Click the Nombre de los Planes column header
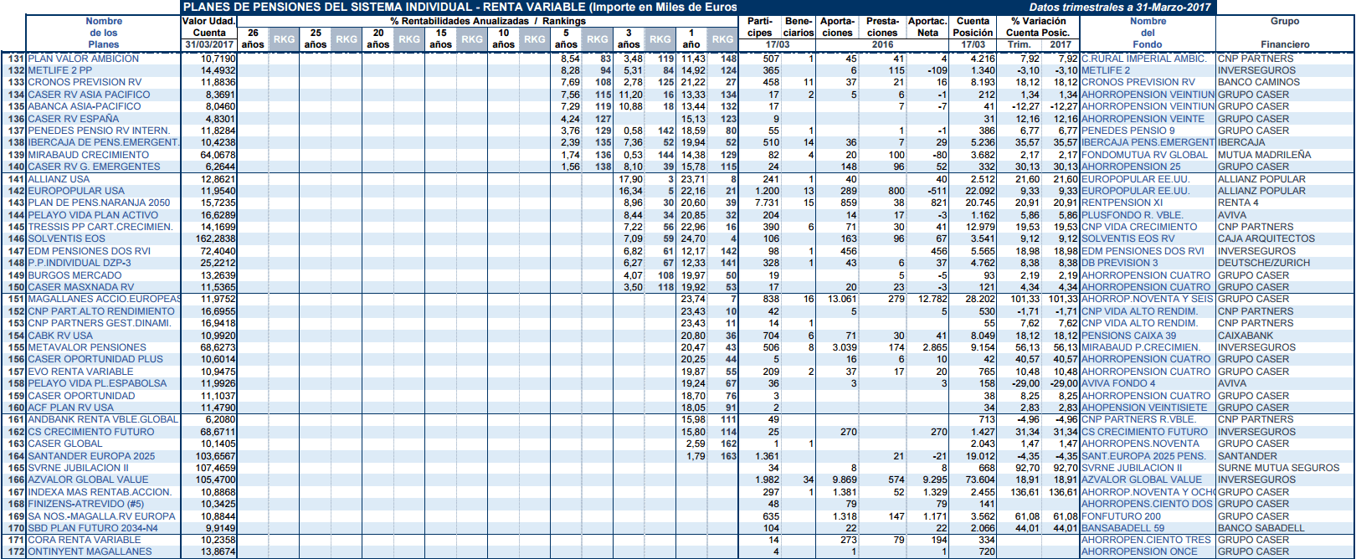 (x=104, y=33)
